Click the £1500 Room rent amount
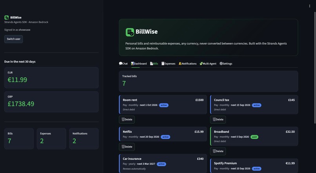Viewport: 316px width, 173px height. coord(199,100)
